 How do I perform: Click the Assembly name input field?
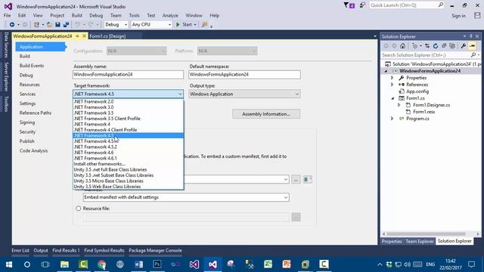pos(128,74)
